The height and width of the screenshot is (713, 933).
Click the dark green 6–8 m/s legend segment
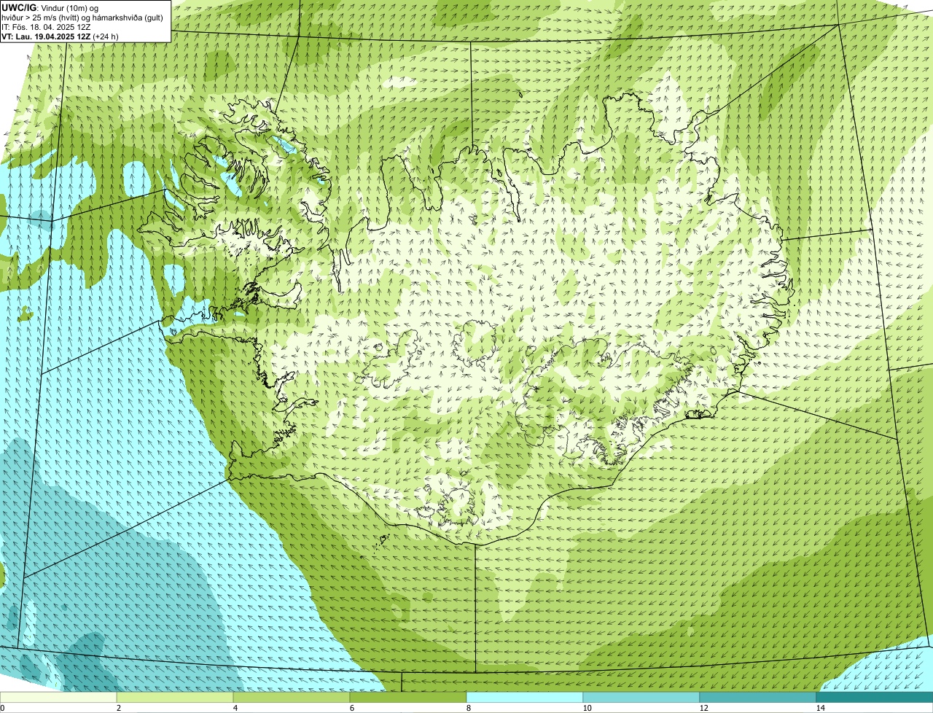pyautogui.click(x=408, y=697)
